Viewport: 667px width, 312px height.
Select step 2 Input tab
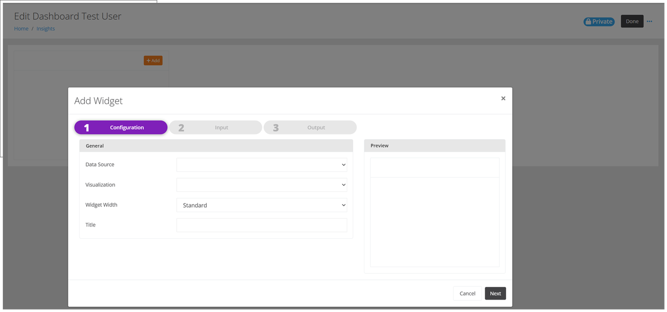tap(215, 127)
